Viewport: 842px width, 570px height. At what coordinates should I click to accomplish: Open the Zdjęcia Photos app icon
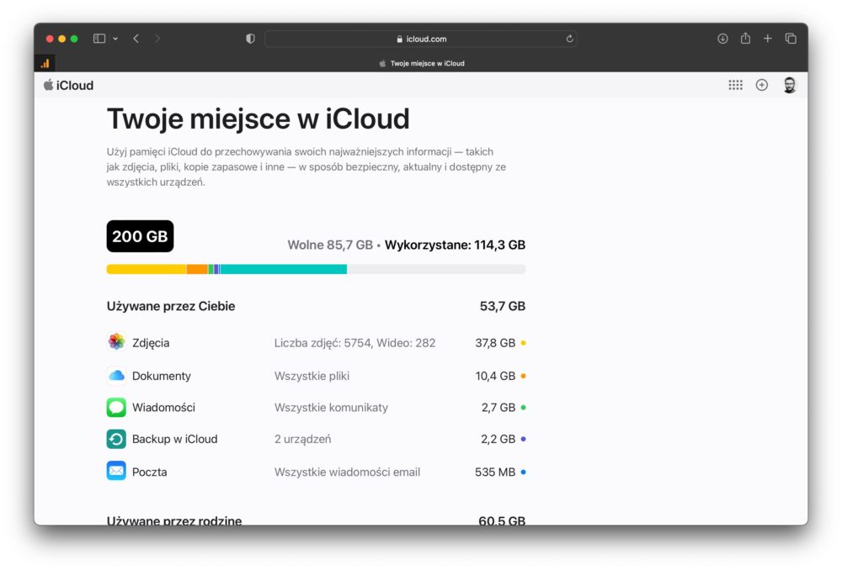coord(116,341)
